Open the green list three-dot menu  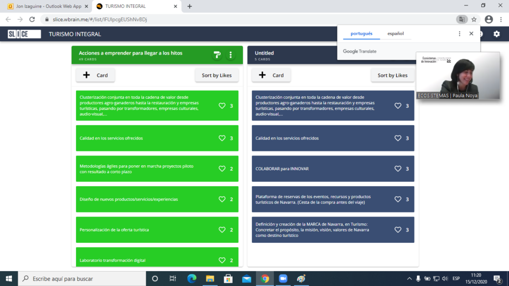coord(230,55)
